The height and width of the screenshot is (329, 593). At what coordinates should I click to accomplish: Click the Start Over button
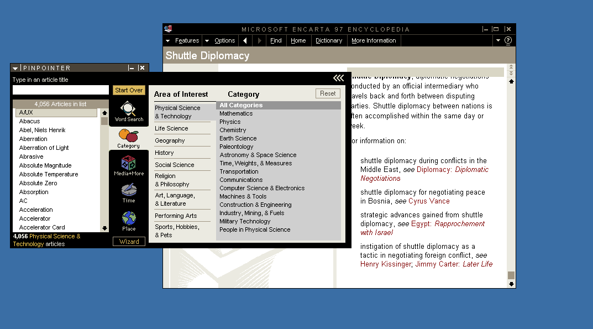[x=129, y=90]
